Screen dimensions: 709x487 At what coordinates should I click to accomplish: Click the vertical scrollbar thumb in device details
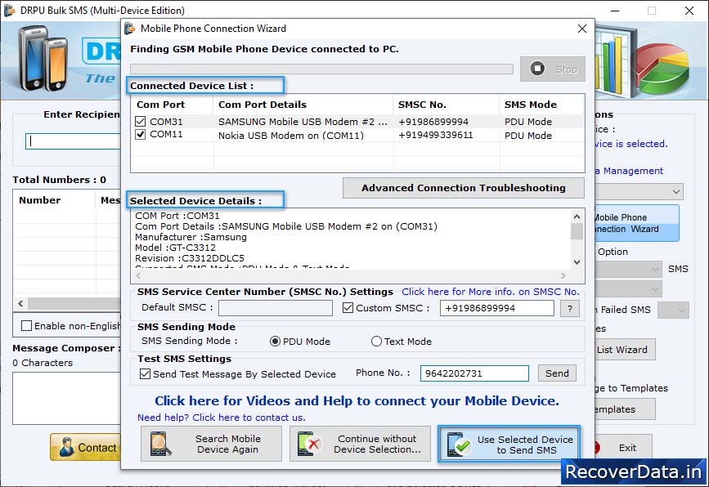coord(577,231)
